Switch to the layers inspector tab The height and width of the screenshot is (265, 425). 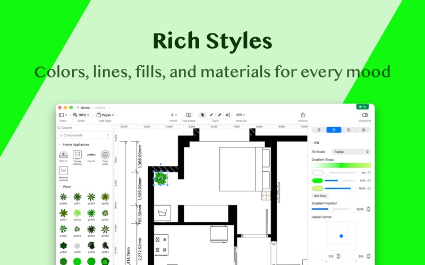[x=348, y=130]
